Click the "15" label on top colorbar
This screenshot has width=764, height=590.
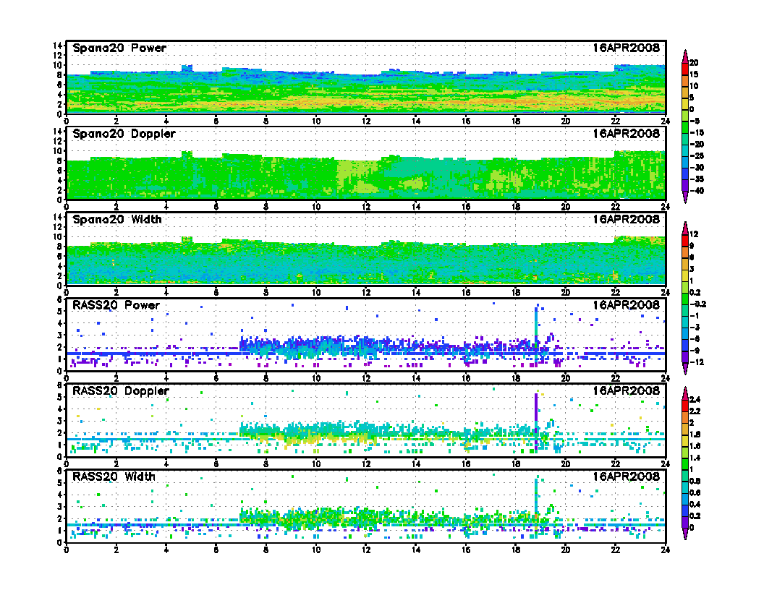coord(694,74)
